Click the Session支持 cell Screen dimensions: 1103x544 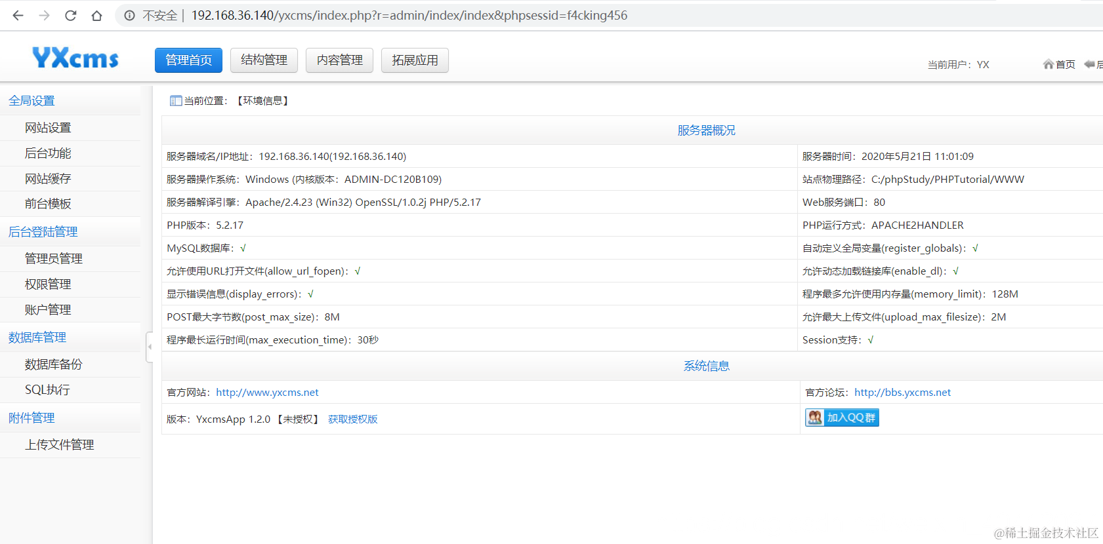coord(950,340)
